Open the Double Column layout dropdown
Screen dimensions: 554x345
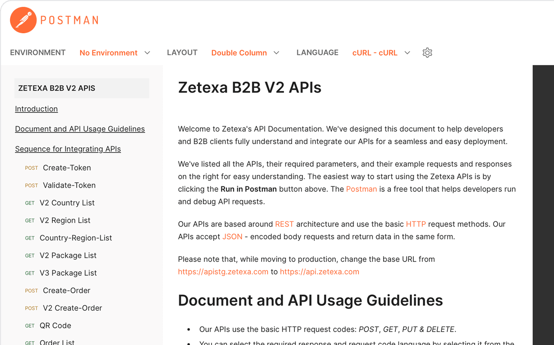point(245,53)
